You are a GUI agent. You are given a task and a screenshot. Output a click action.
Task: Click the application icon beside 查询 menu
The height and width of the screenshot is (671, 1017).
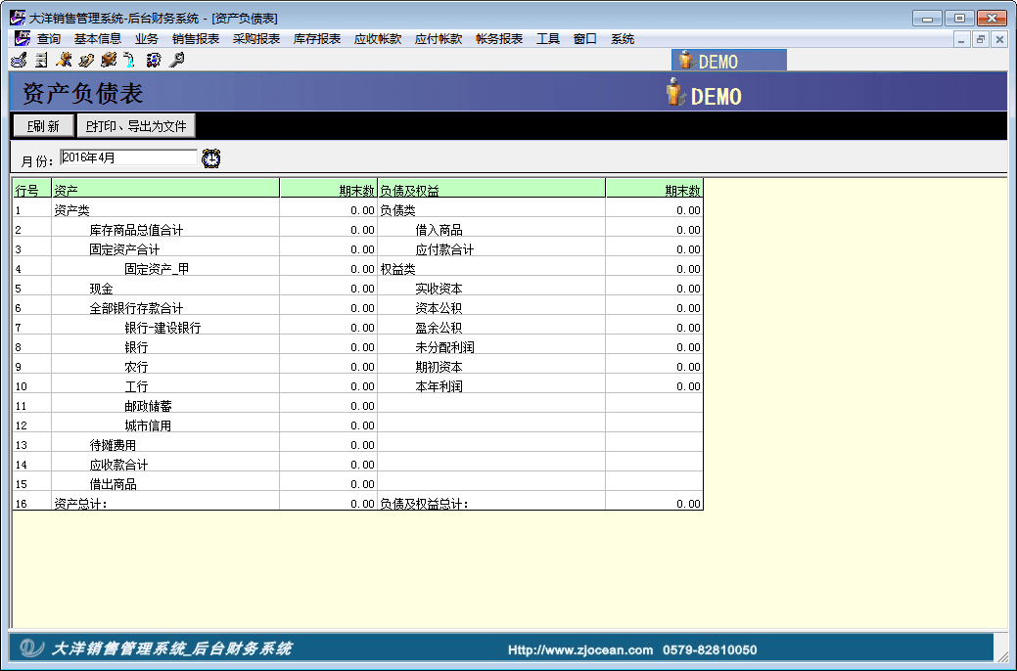[x=22, y=39]
